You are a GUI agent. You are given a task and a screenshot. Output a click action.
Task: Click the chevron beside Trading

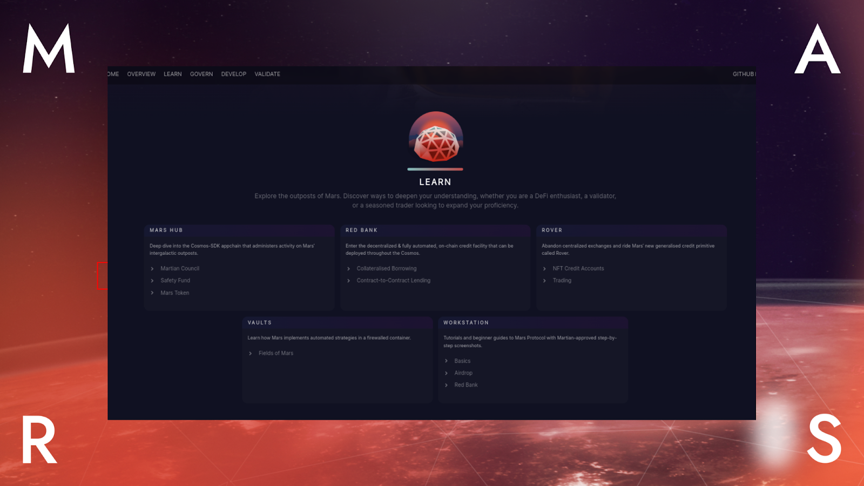[x=544, y=281]
